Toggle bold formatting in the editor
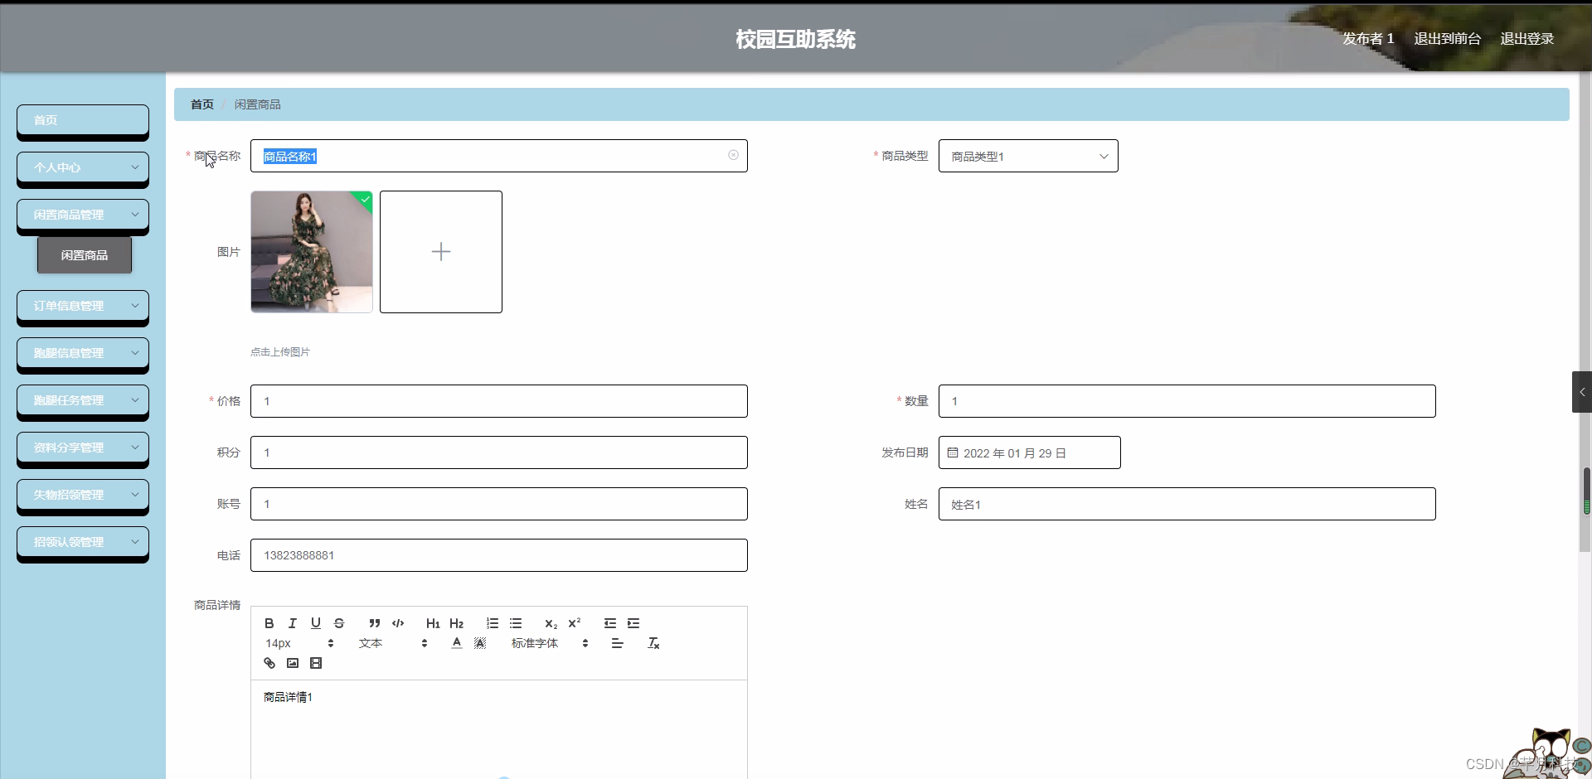 point(269,623)
